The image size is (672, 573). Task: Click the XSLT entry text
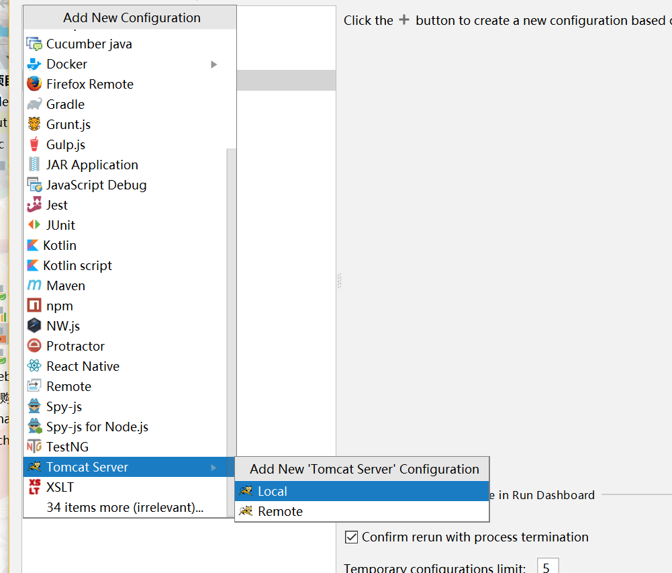[60, 487]
